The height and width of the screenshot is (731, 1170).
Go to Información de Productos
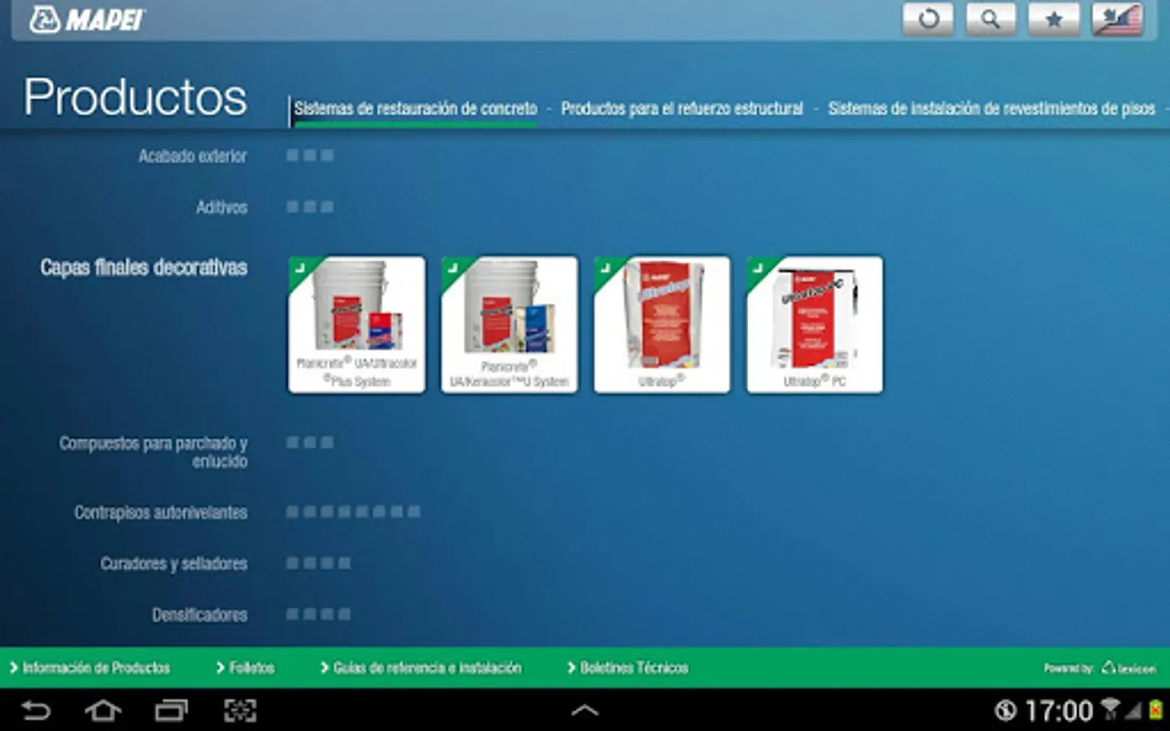(89, 668)
